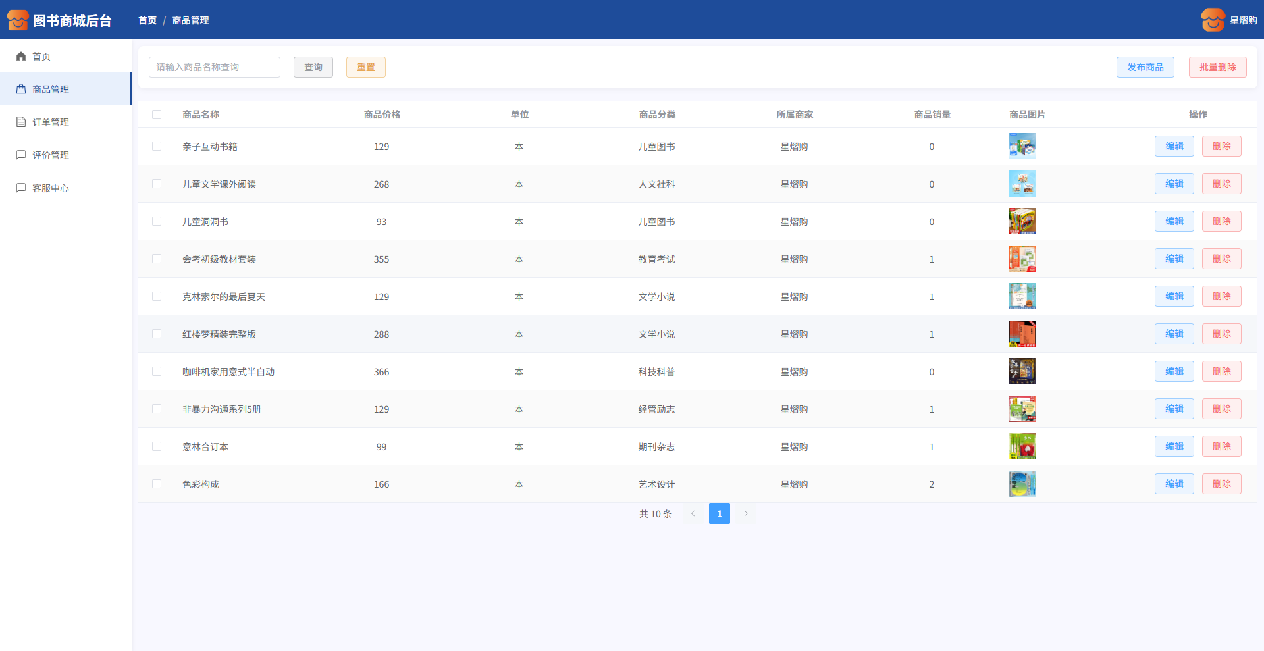Click the document icon for 订单管理
The image size is (1264, 651).
click(x=21, y=122)
